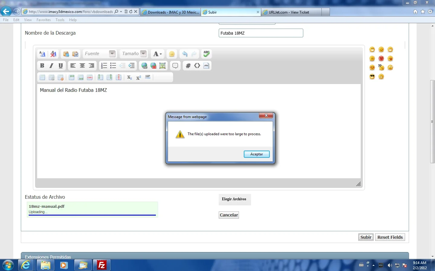Image resolution: width=435 pixels, height=271 pixels.
Task: Insert an image into the post
Action: coord(163,66)
